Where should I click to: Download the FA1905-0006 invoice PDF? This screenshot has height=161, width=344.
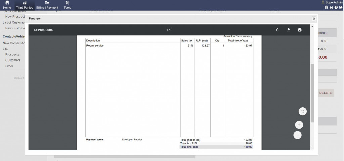[289, 30]
